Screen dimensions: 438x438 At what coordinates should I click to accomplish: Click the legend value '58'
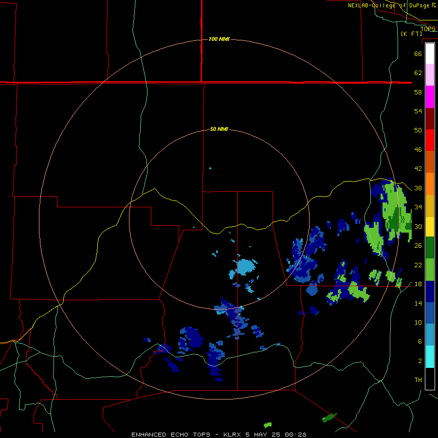pyautogui.click(x=418, y=92)
